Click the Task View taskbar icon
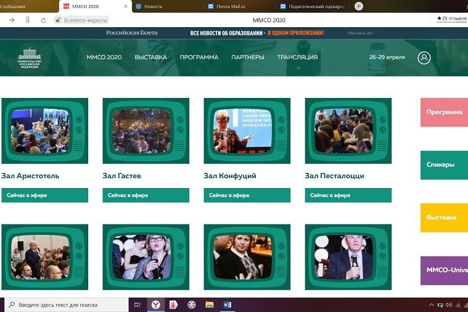 (x=138, y=305)
